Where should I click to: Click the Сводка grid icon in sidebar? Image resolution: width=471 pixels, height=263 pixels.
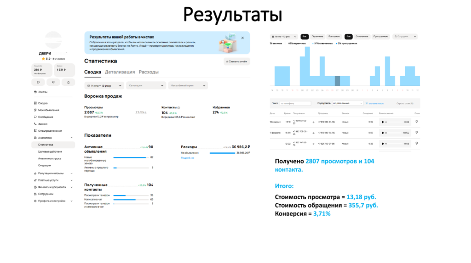35,103
